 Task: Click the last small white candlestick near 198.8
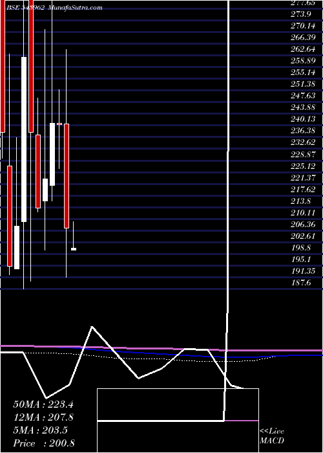point(74,249)
